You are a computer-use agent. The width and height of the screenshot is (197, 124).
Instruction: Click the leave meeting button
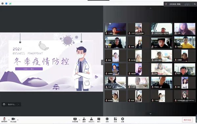coord(187,120)
